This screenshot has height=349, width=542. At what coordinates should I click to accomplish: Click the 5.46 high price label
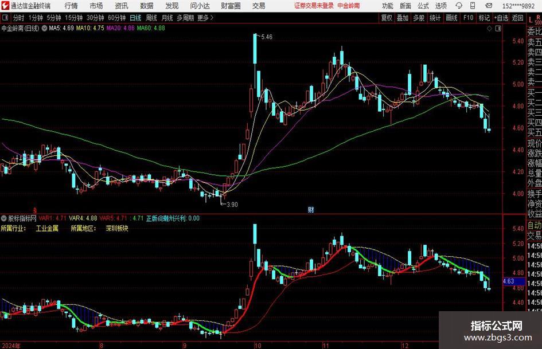267,37
